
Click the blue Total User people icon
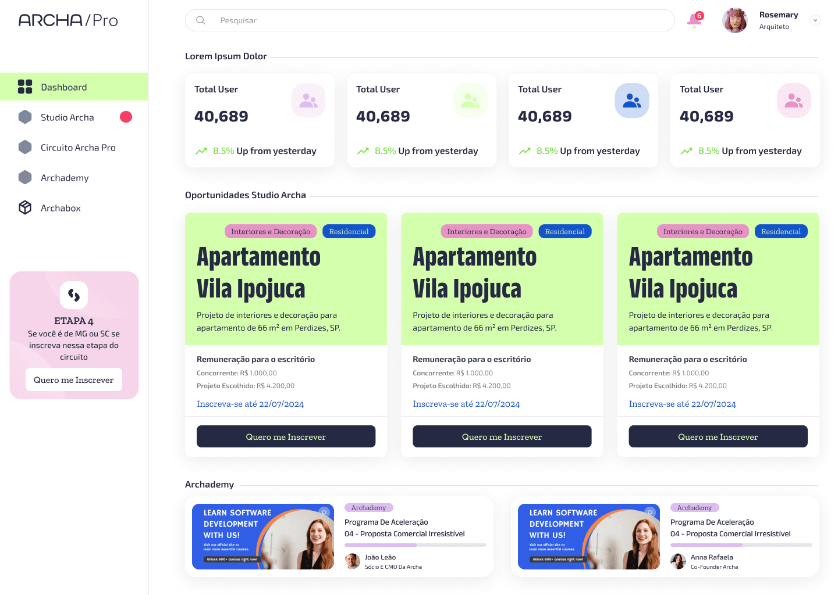point(632,101)
